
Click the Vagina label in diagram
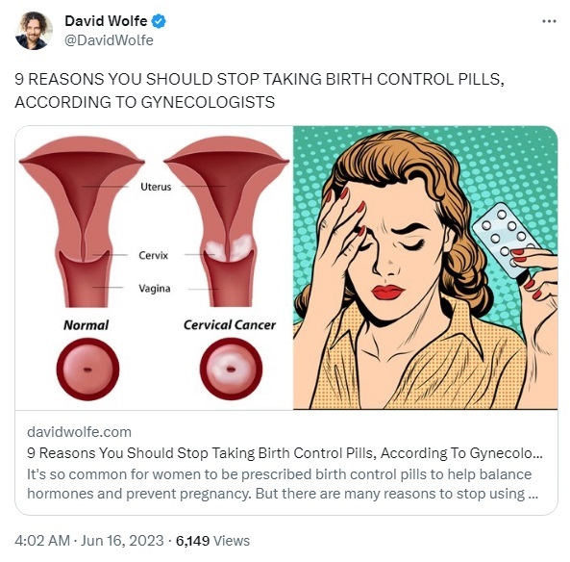pos(155,289)
